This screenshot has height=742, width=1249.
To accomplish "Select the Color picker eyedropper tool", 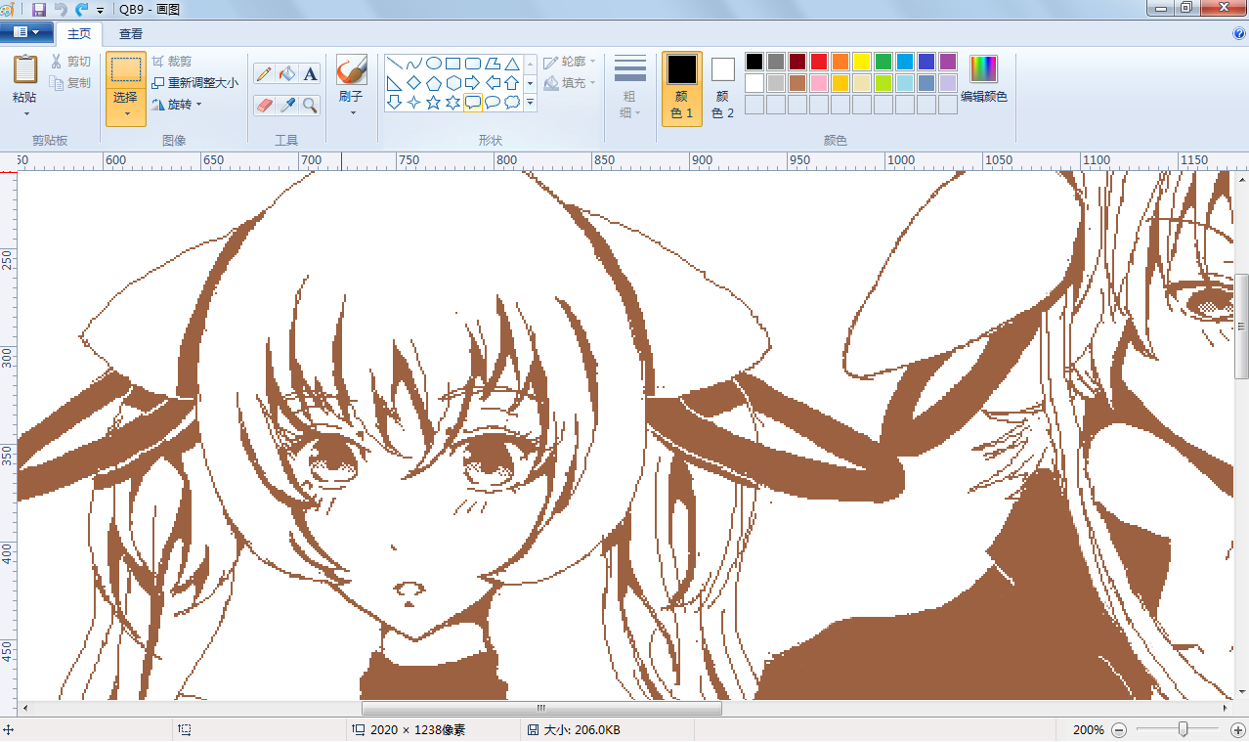I will coord(287,105).
